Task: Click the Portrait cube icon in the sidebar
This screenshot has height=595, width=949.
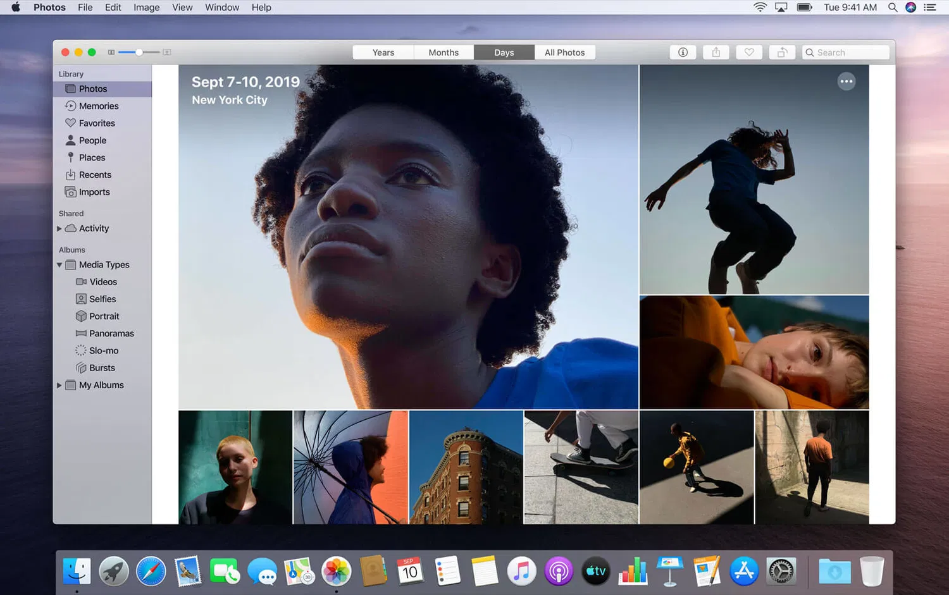Action: pyautogui.click(x=81, y=316)
